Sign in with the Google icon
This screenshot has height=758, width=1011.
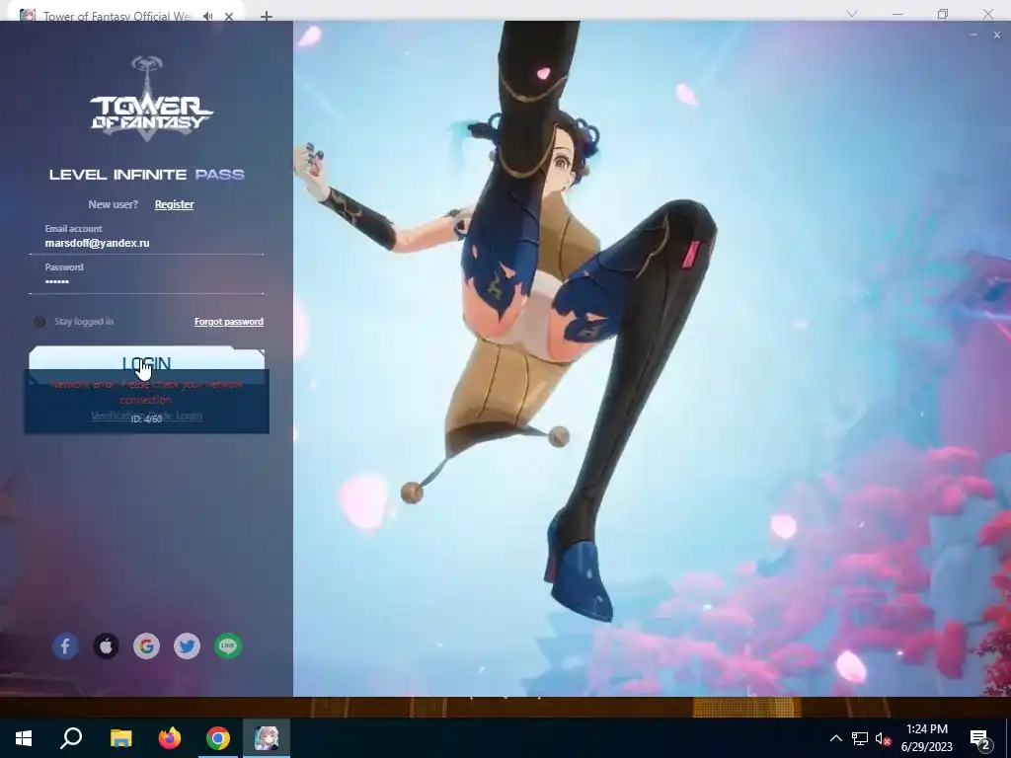click(x=146, y=645)
